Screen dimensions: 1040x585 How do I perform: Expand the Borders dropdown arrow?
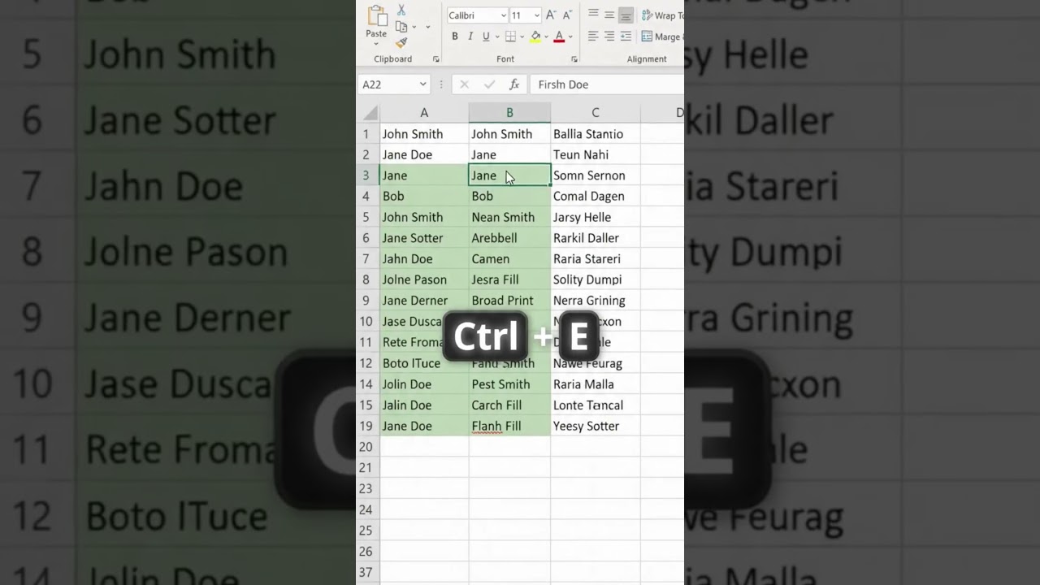click(x=521, y=37)
